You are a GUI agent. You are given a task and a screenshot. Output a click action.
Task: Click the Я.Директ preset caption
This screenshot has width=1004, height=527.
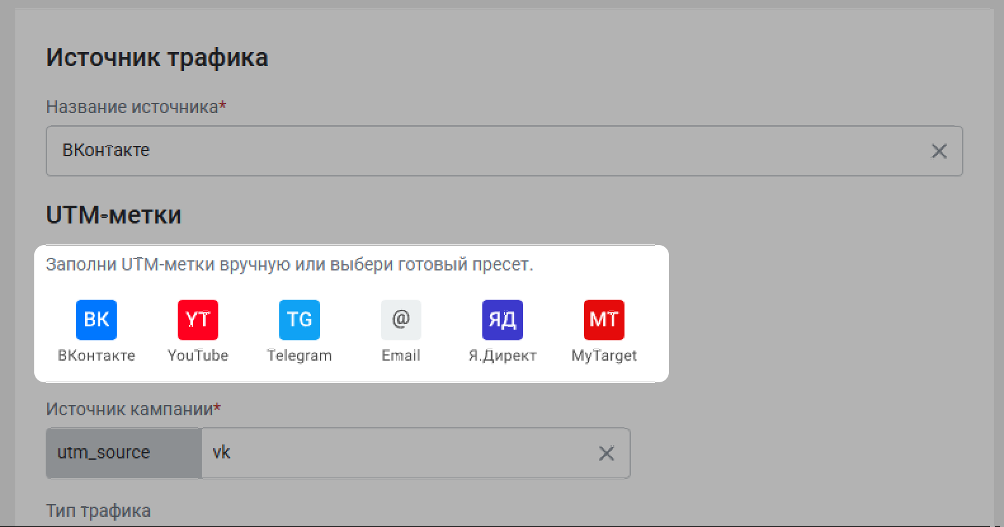tap(503, 356)
